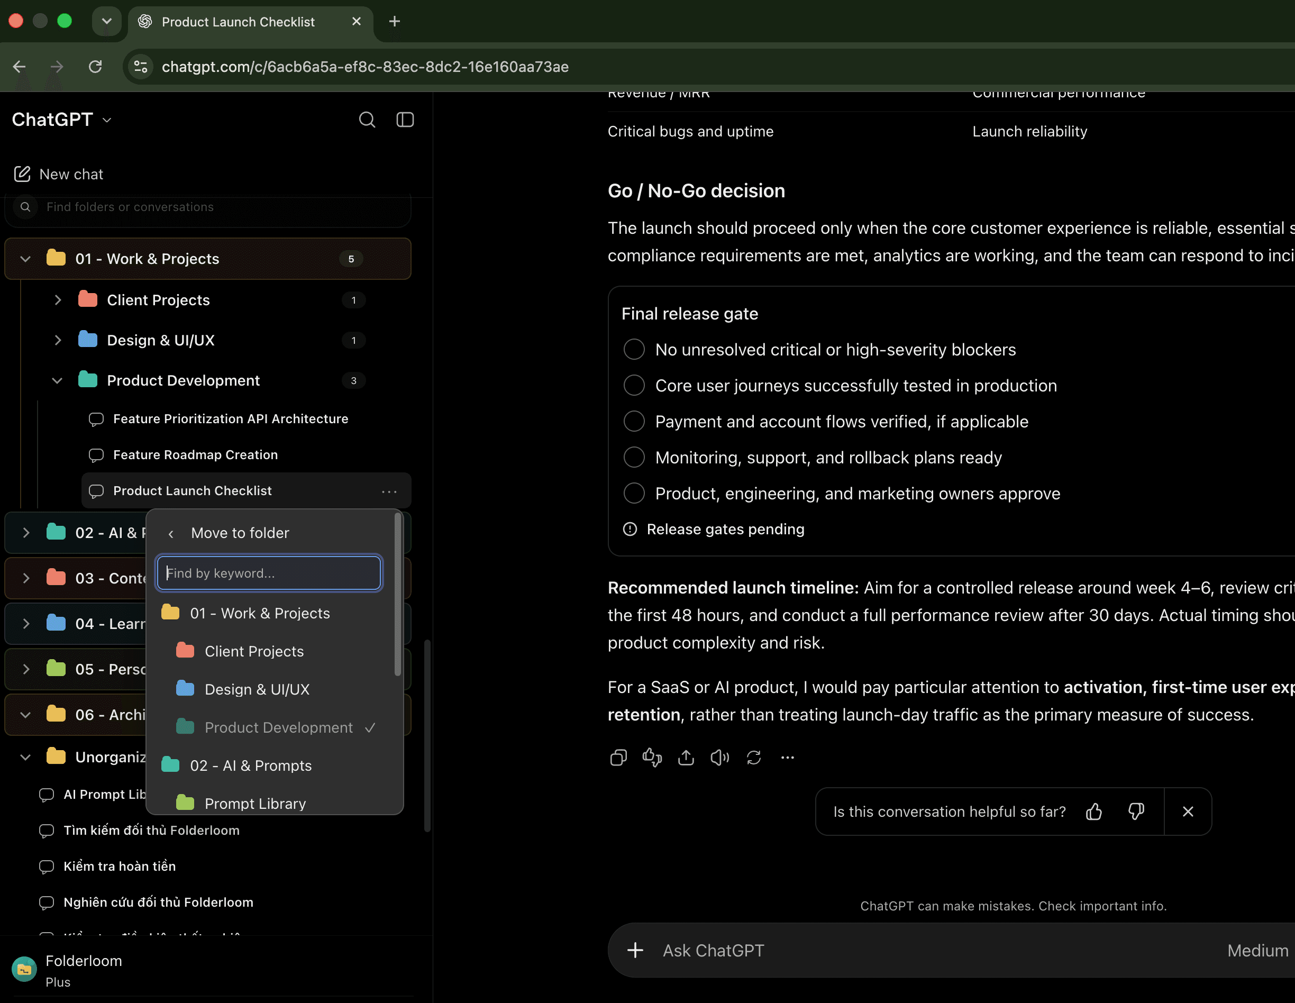
Task: Reload the page with browser refresh icon
Action: [95, 67]
